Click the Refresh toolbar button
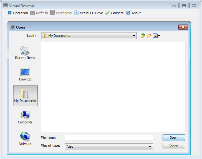The height and width of the screenshot is (159, 202). pos(39,13)
